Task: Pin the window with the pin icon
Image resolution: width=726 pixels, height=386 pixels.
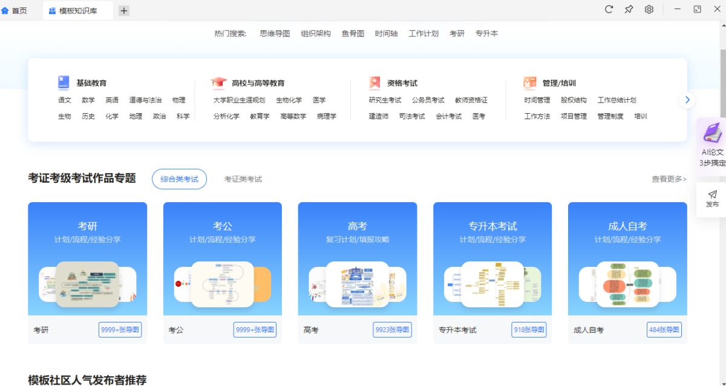Action: click(629, 9)
